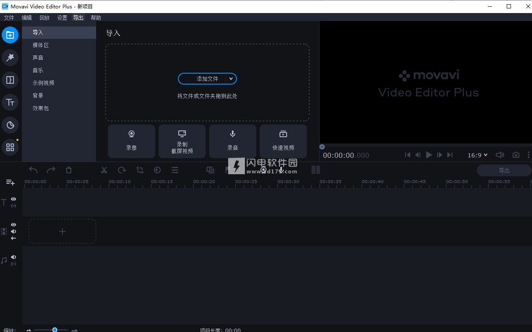The image size is (532, 332).
Task: Toggle title track link icon
Action: tap(13, 206)
